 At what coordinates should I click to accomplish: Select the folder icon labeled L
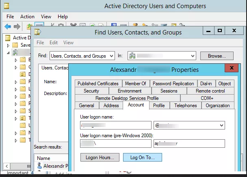[x=23, y=89]
